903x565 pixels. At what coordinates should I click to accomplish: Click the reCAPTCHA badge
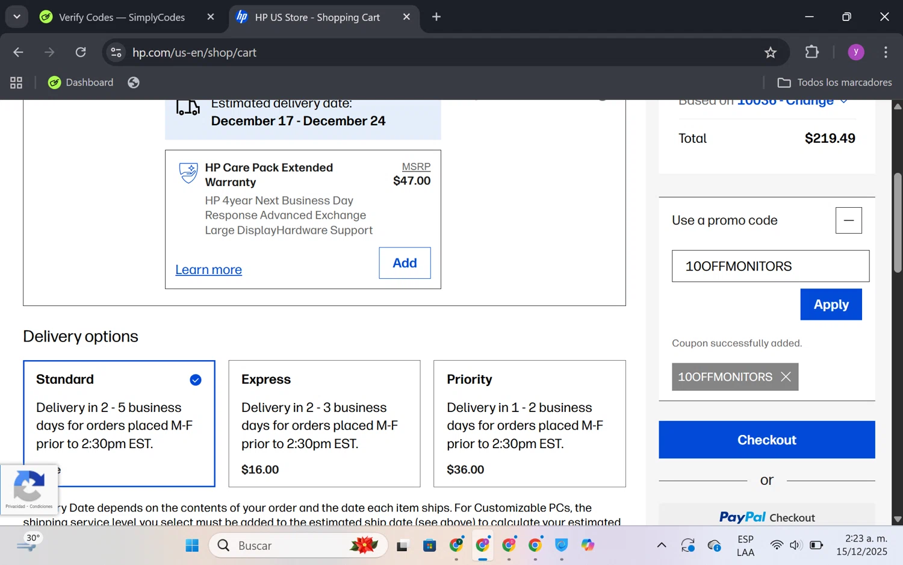pyautogui.click(x=28, y=489)
